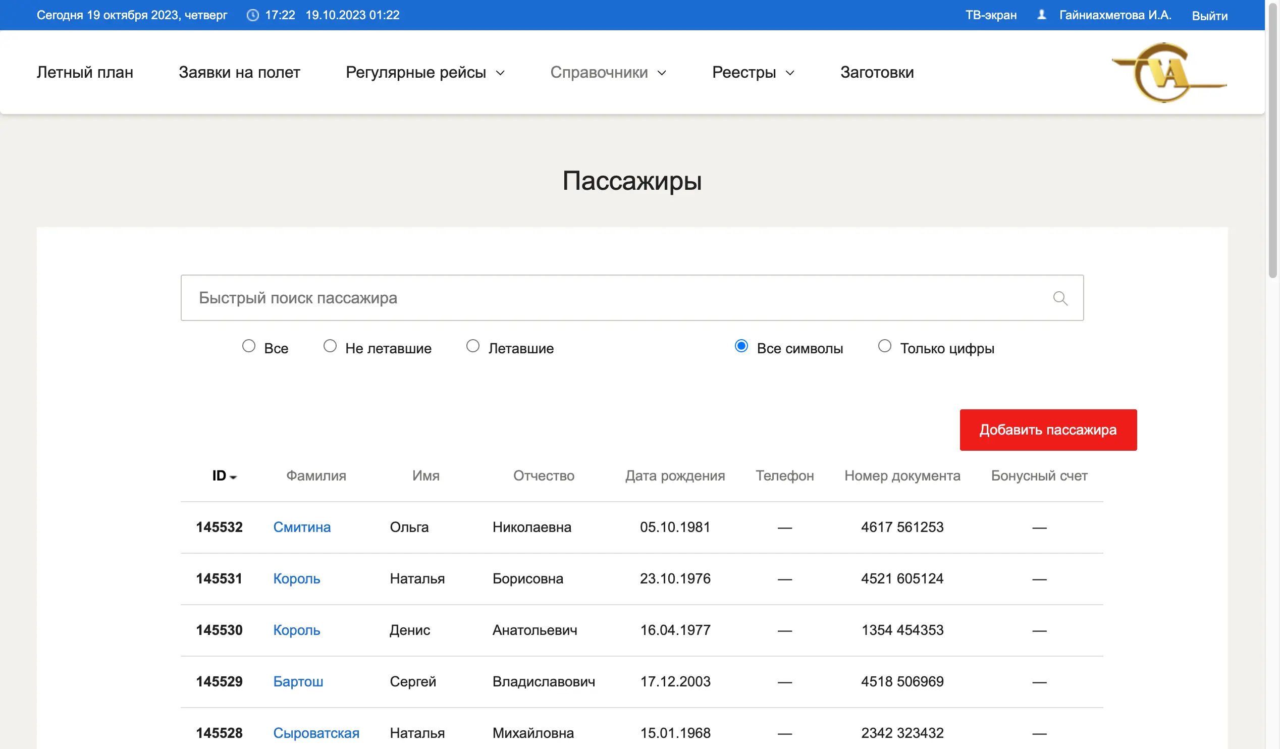Expand the Реестры dropdown
The height and width of the screenshot is (749, 1280).
[x=753, y=72]
